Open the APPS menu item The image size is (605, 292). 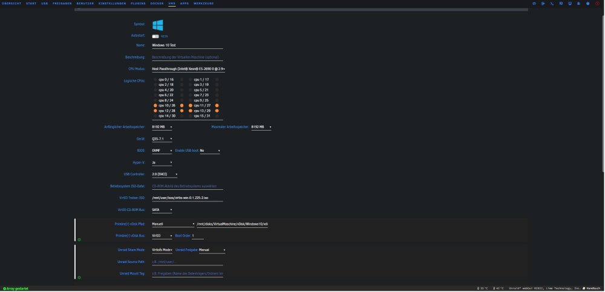pyautogui.click(x=185, y=4)
